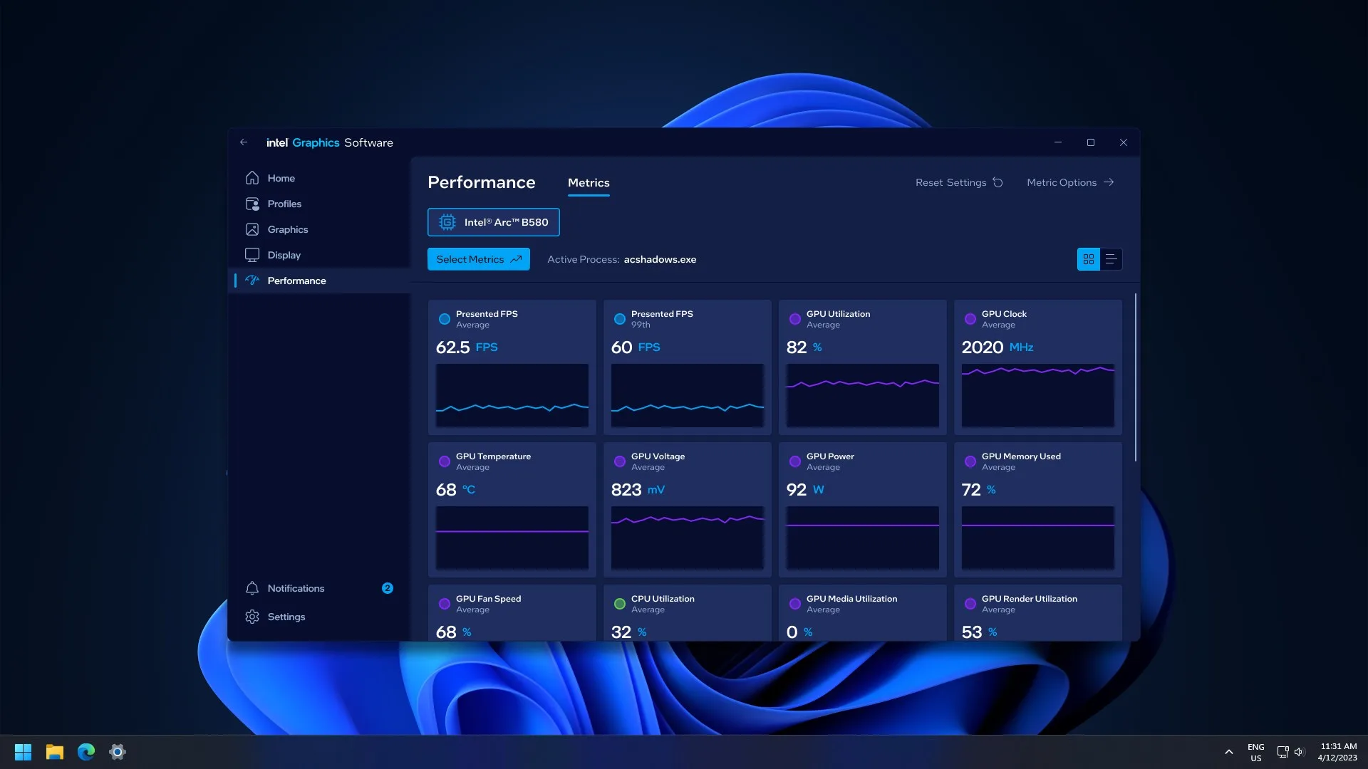Open the clock showing 11:31 AM
This screenshot has width=1368, height=769.
tap(1337, 752)
